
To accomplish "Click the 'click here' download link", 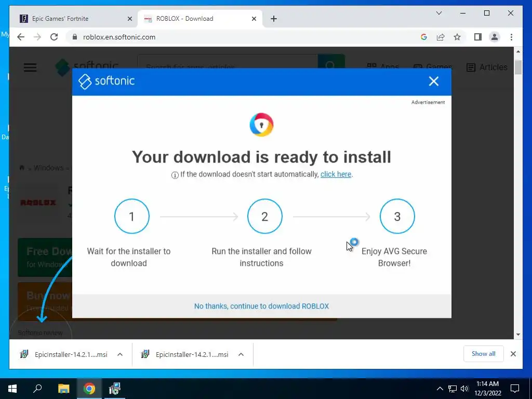I will 336,174.
